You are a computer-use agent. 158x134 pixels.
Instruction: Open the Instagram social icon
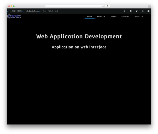tap(143, 11)
